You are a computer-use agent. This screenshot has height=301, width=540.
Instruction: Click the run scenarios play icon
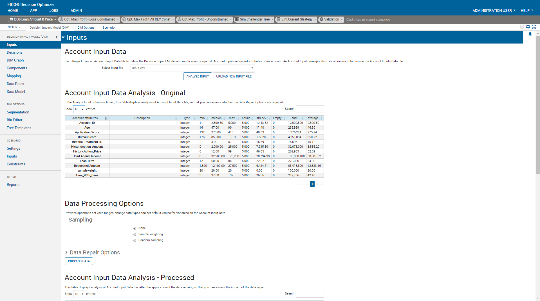[521, 27]
